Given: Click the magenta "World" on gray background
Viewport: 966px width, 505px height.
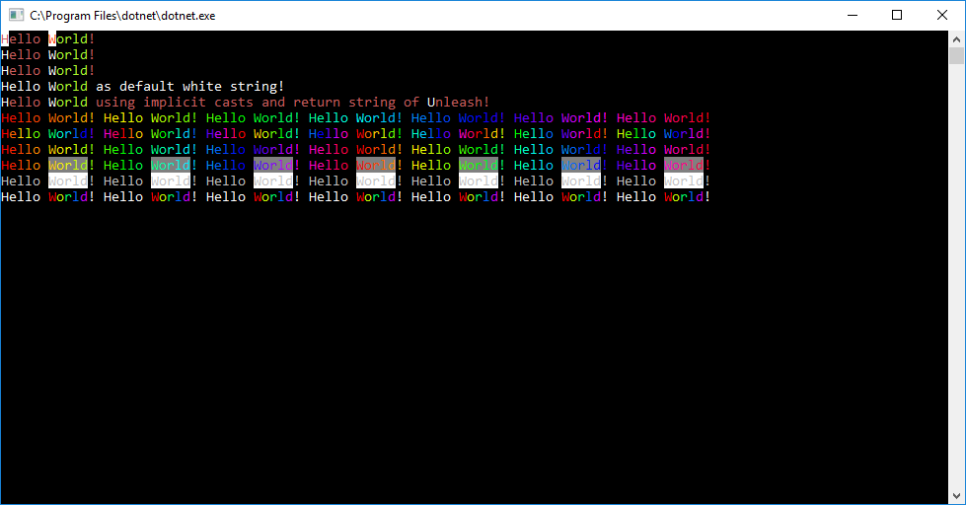Looking at the screenshot, I should 683,165.
